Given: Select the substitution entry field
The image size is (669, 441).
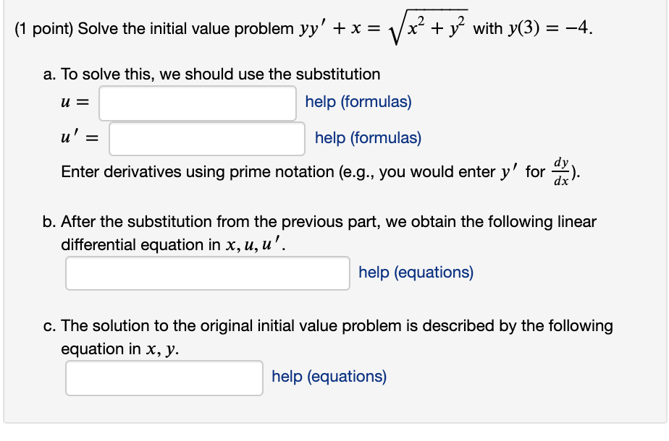Looking at the screenshot, I should (196, 102).
